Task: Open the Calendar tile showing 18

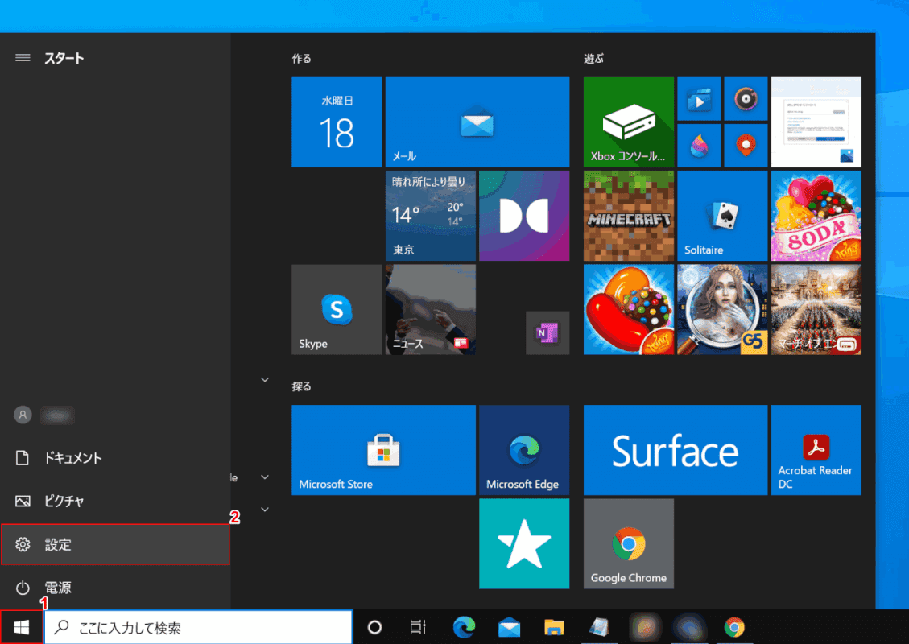Action: pos(337,122)
